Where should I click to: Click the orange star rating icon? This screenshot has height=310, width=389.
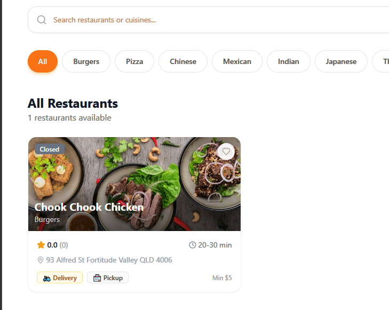coord(41,245)
